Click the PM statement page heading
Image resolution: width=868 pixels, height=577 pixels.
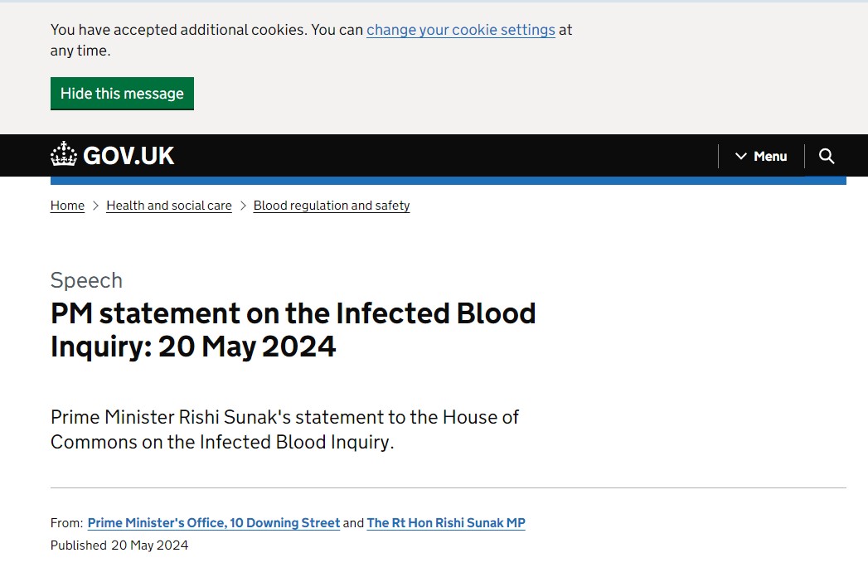[x=293, y=329]
